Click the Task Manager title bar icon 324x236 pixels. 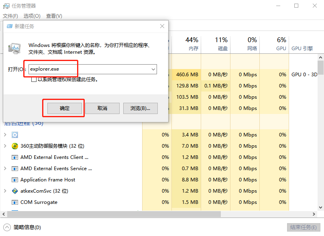(x=6, y=6)
